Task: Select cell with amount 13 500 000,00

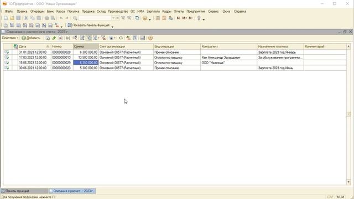Action: pos(86,57)
